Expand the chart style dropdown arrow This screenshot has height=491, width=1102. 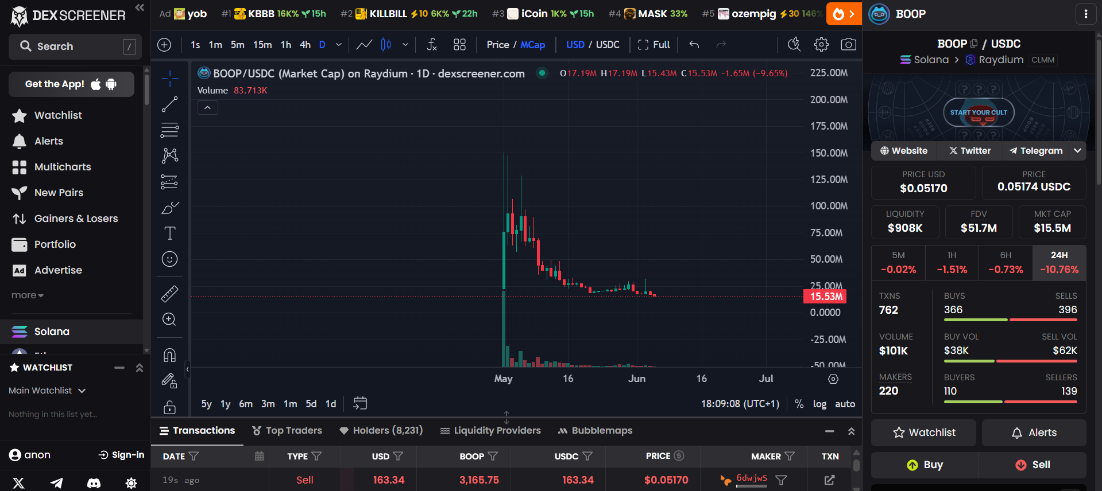tap(405, 45)
